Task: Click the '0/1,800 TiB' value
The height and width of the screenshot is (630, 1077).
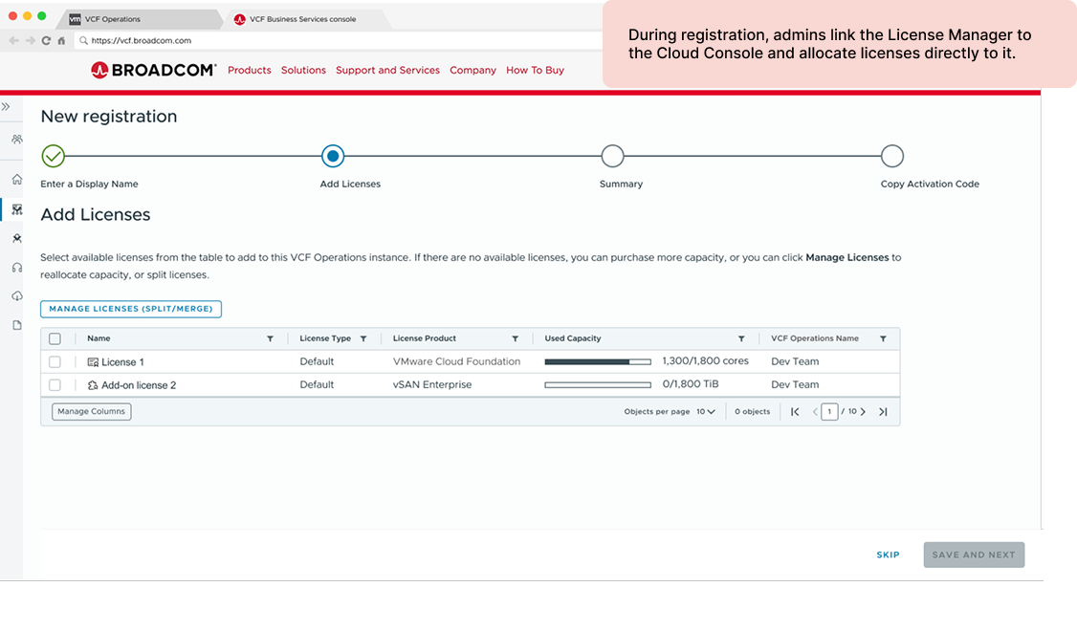Action: 691,384
